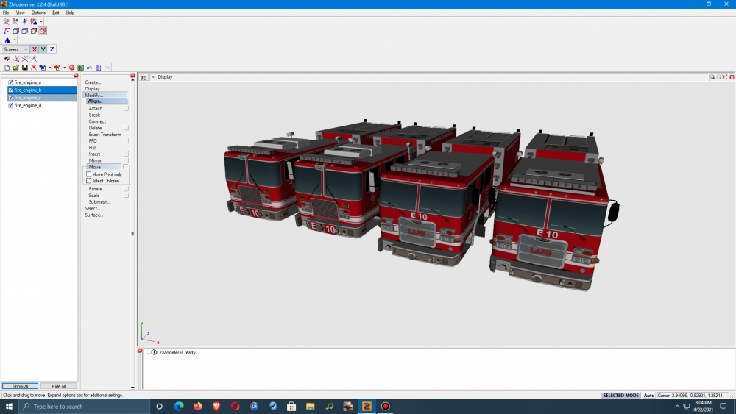Toggle fire_engine_d visibility checkbox

11,105
